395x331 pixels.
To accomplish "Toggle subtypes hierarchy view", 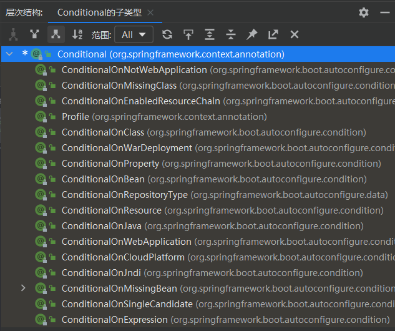I will click(x=56, y=34).
